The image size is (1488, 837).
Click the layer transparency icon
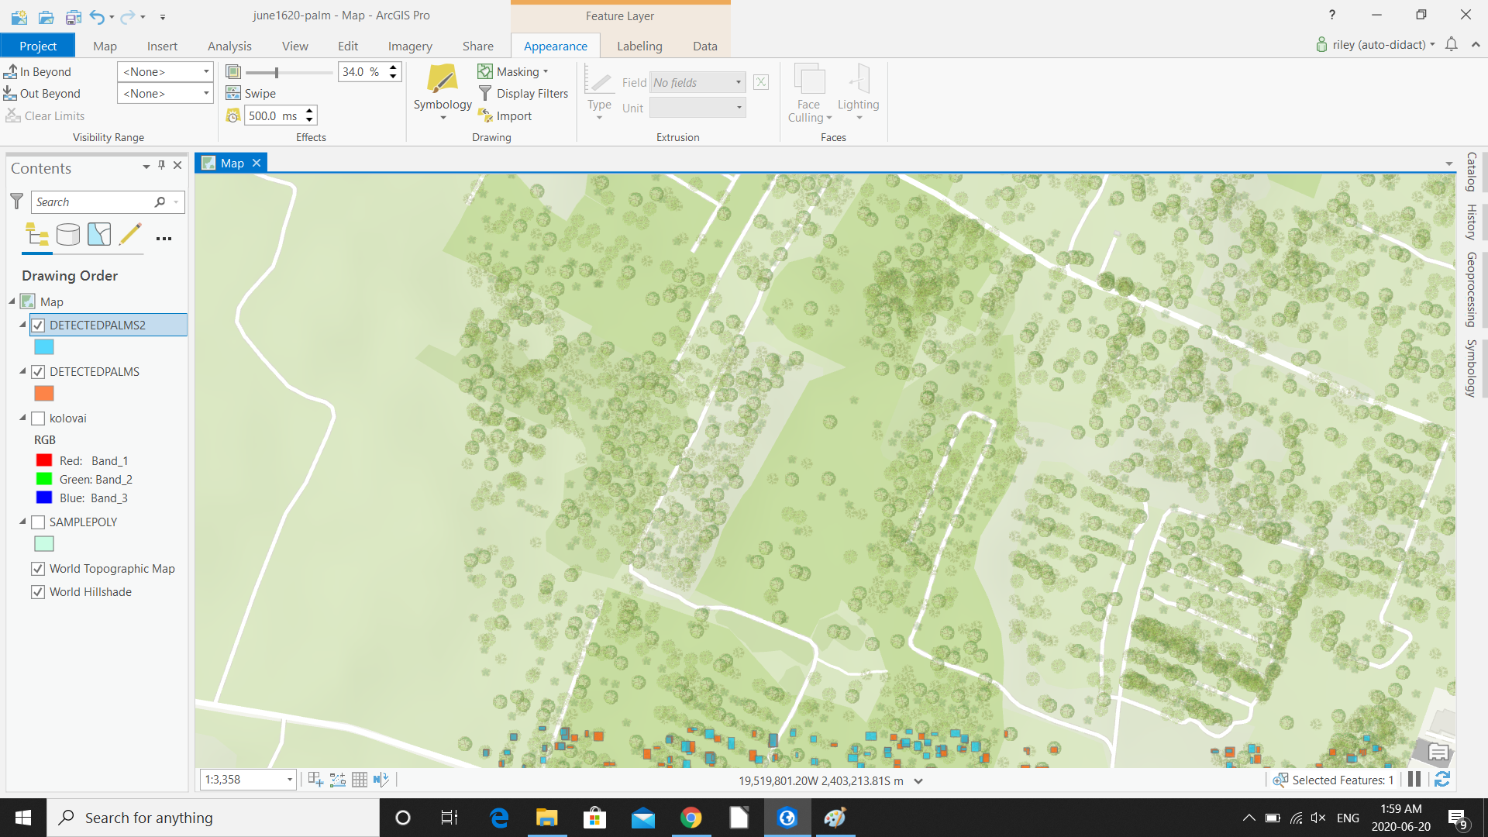[x=233, y=71]
